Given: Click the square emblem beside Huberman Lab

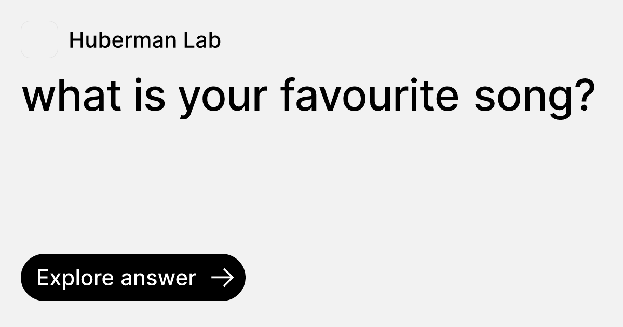Looking at the screenshot, I should point(39,39).
